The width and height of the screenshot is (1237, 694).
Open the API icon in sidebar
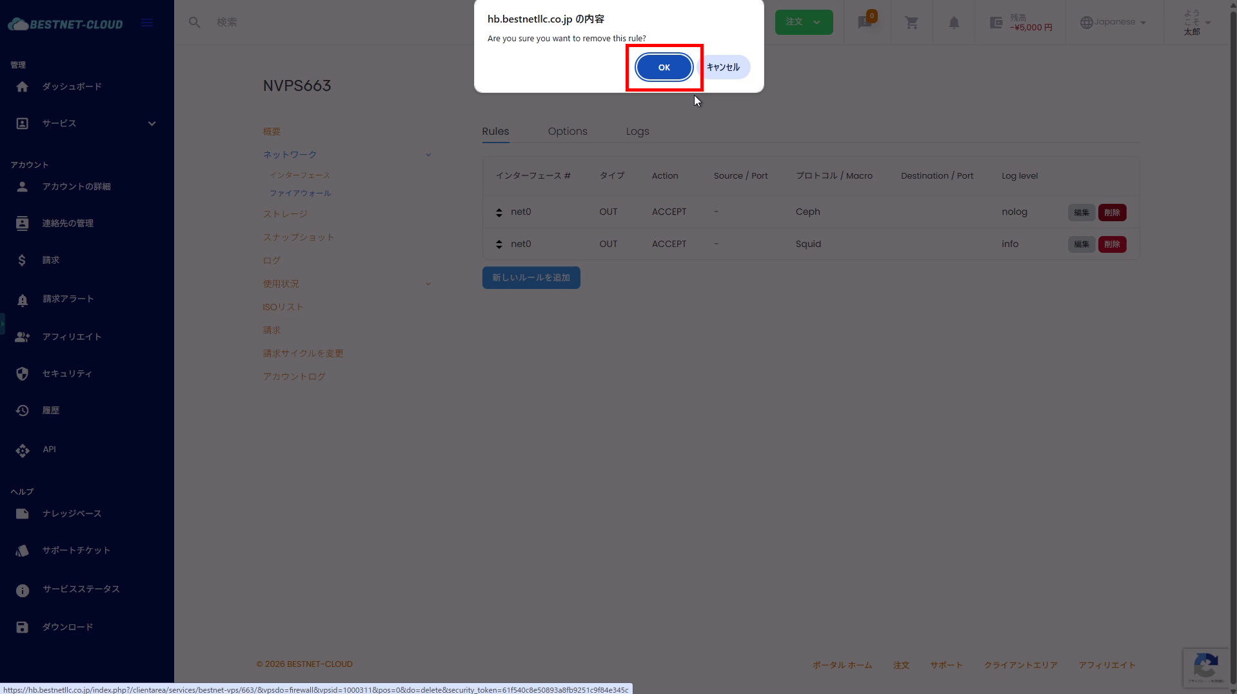click(23, 450)
